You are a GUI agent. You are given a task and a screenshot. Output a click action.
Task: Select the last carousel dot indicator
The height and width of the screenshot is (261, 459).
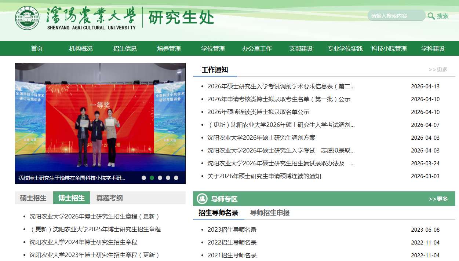[x=176, y=178]
